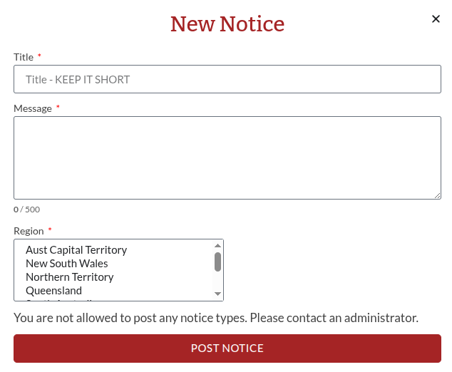Image resolution: width=452 pixels, height=372 pixels.
Task: Select Queensland in the Region list
Action: coord(54,291)
